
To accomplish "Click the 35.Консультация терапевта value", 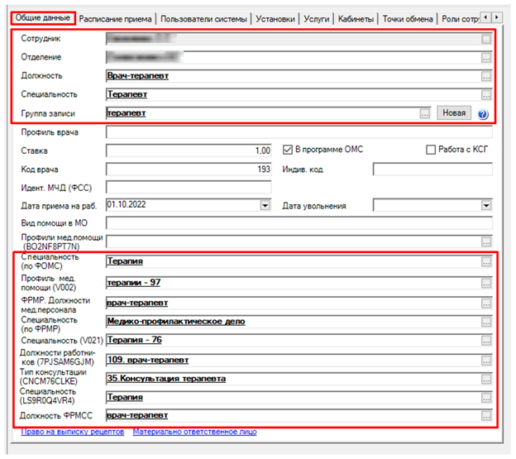I will (166, 379).
